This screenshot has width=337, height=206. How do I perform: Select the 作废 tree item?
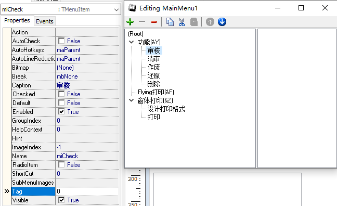(x=153, y=67)
